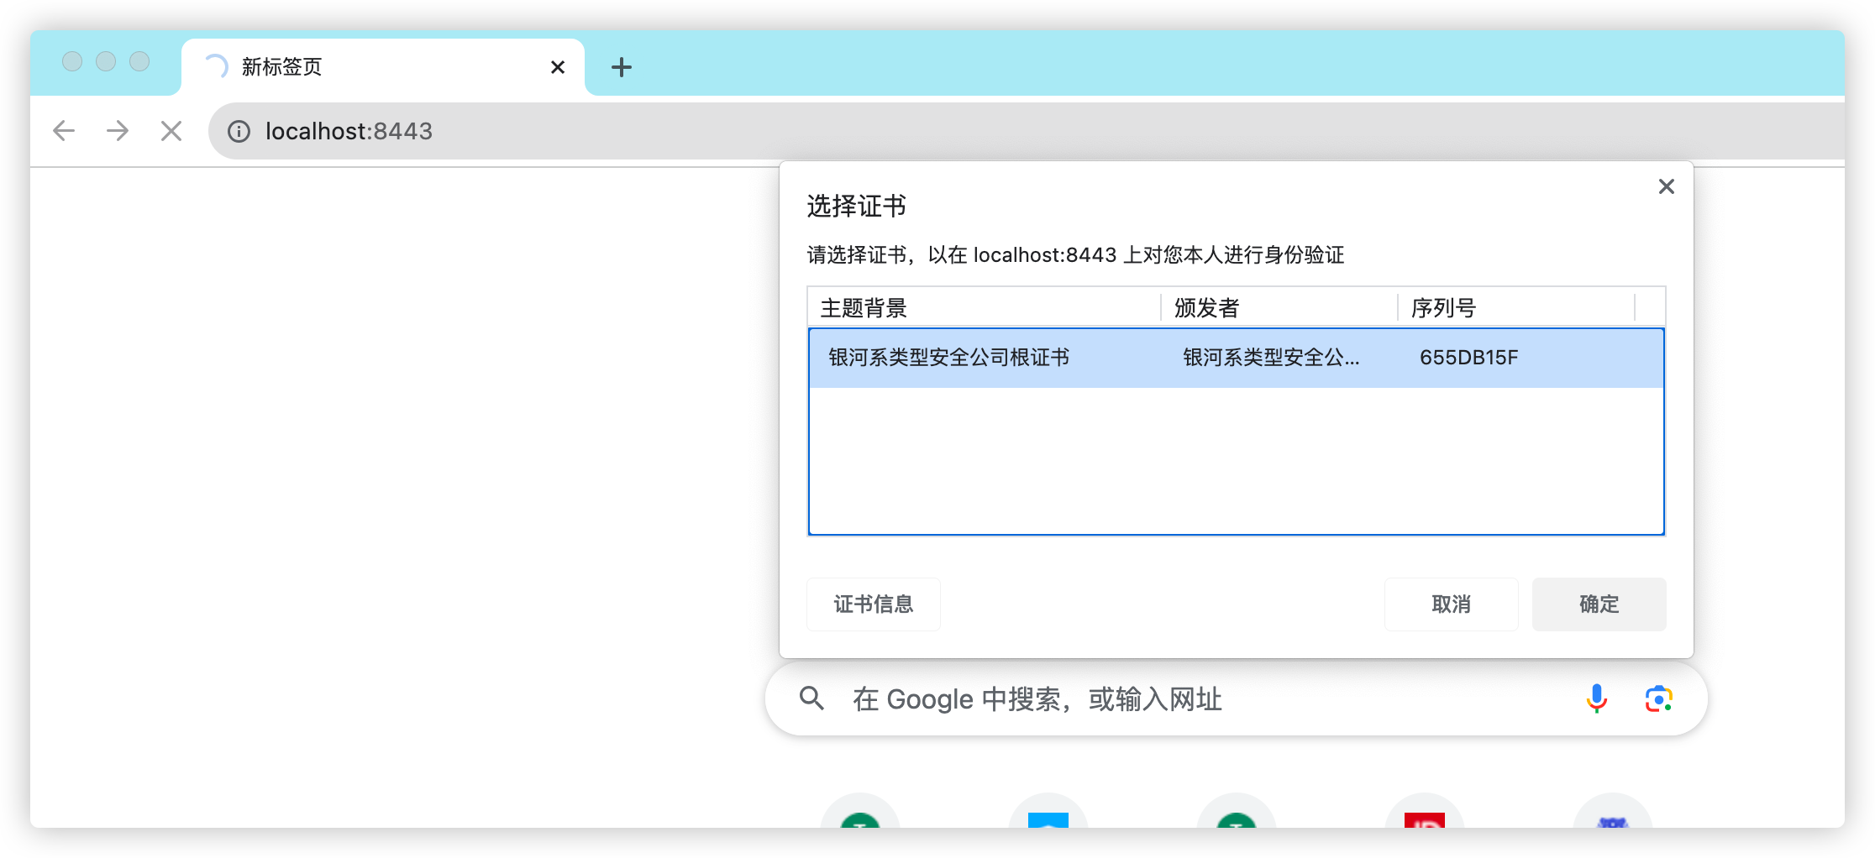The height and width of the screenshot is (858, 1875).
Task: Click the magnifier icon in the search box
Action: tap(811, 698)
